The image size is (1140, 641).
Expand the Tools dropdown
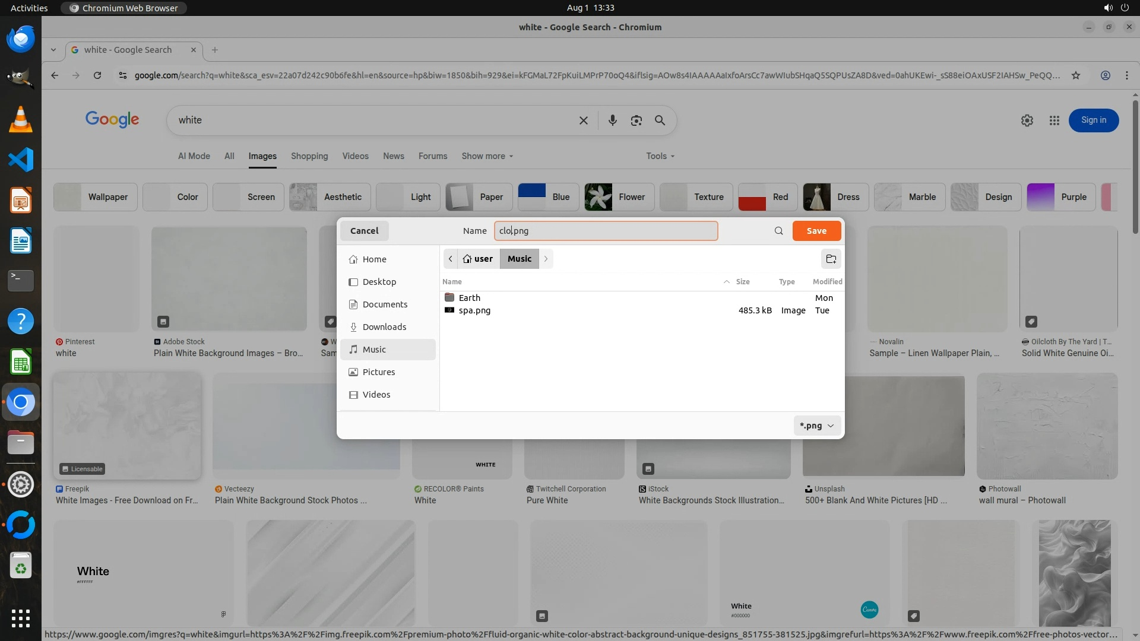[x=660, y=156]
